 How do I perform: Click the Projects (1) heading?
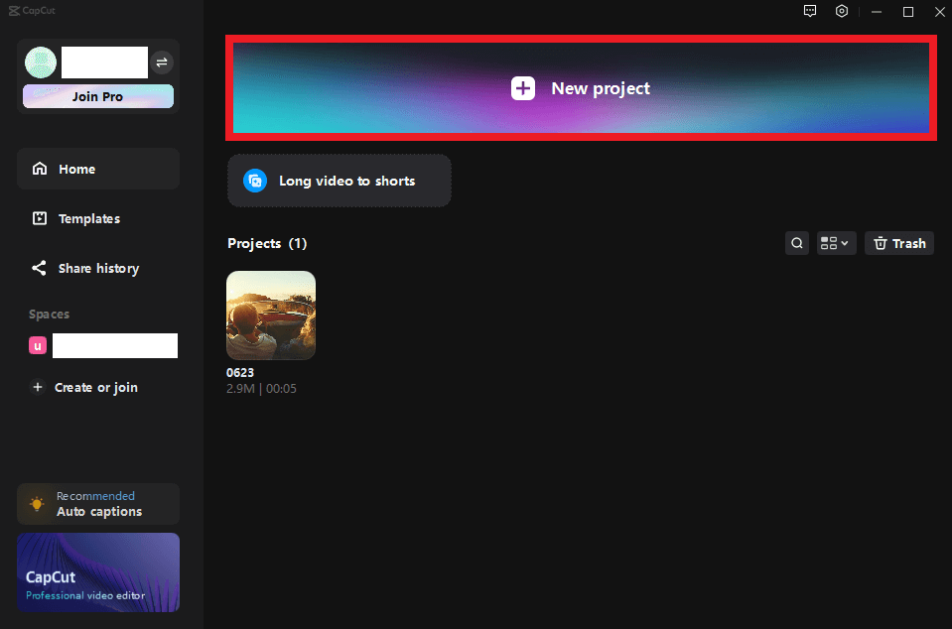(x=267, y=243)
